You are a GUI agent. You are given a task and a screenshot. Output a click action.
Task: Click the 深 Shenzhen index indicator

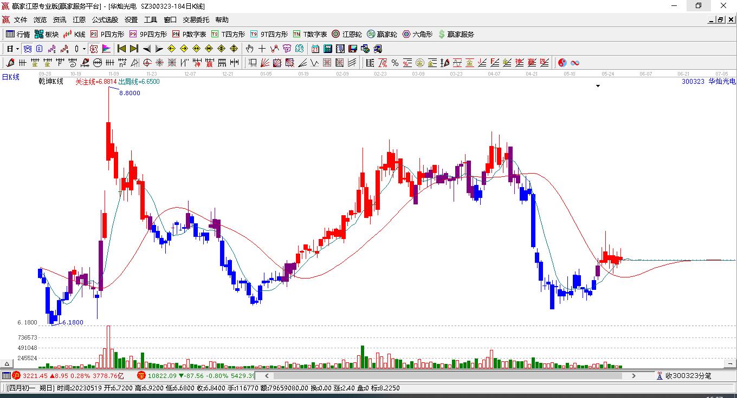pos(141,375)
